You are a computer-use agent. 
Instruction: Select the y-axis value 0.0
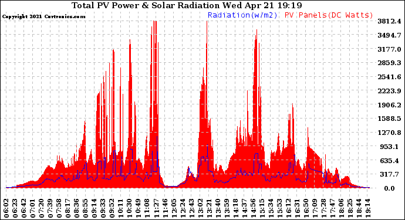[389, 188]
